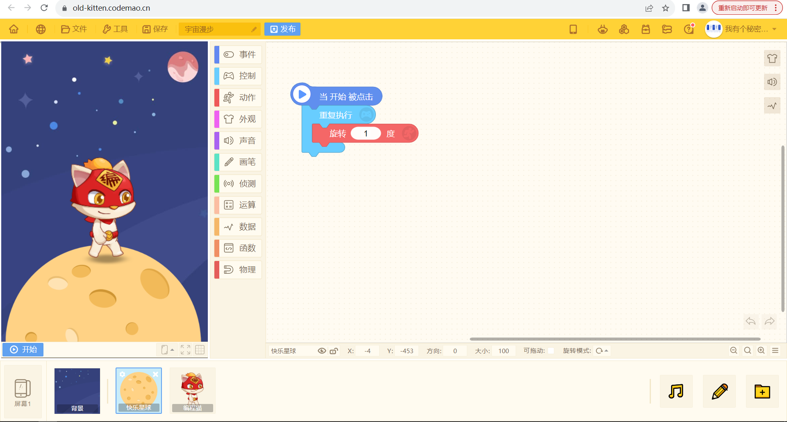This screenshot has width=787, height=422.
Task: Open the 文件 menu
Action: (74, 29)
